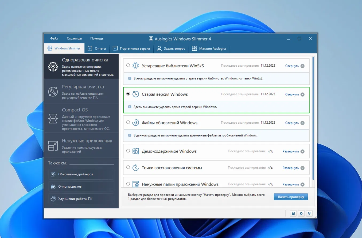Click the info icon under Устаревшие библиотеки WinSxS
This screenshot has height=238, width=362.
(x=130, y=78)
